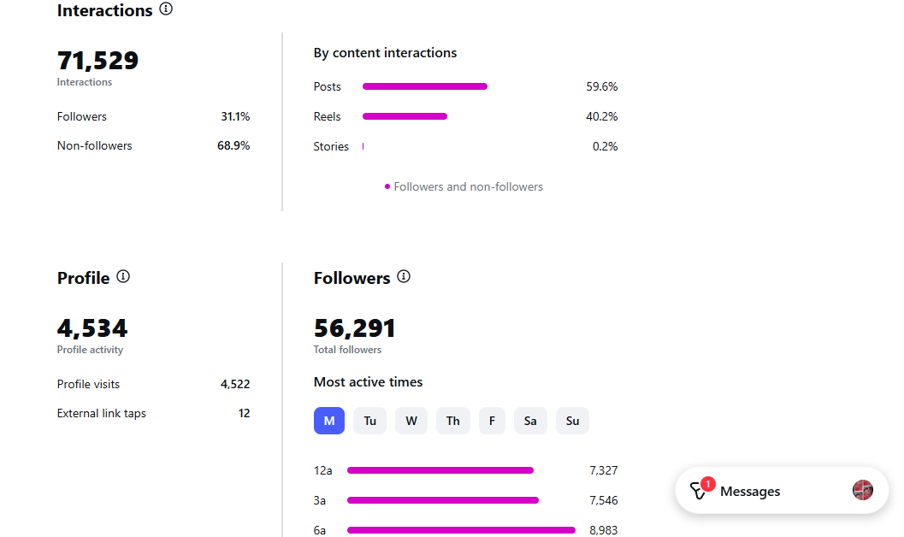Select the Sunday day button
This screenshot has width=904, height=537.
pyautogui.click(x=572, y=421)
